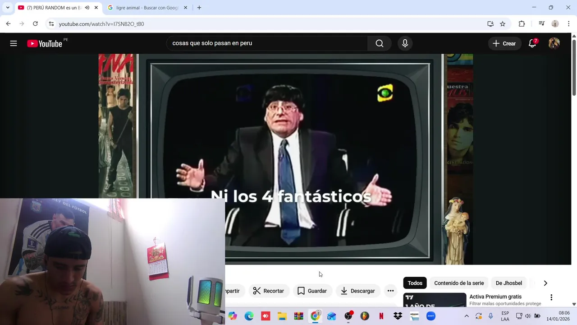Image resolution: width=577 pixels, height=325 pixels.
Task: Launch Microsoft Edge from taskbar
Action: coord(249,316)
